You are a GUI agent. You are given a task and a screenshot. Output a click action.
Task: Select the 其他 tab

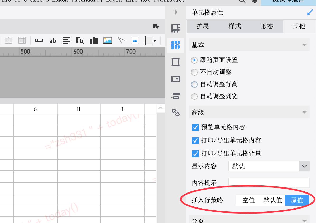click(299, 26)
